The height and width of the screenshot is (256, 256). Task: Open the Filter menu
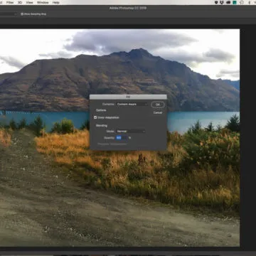point(10,2)
